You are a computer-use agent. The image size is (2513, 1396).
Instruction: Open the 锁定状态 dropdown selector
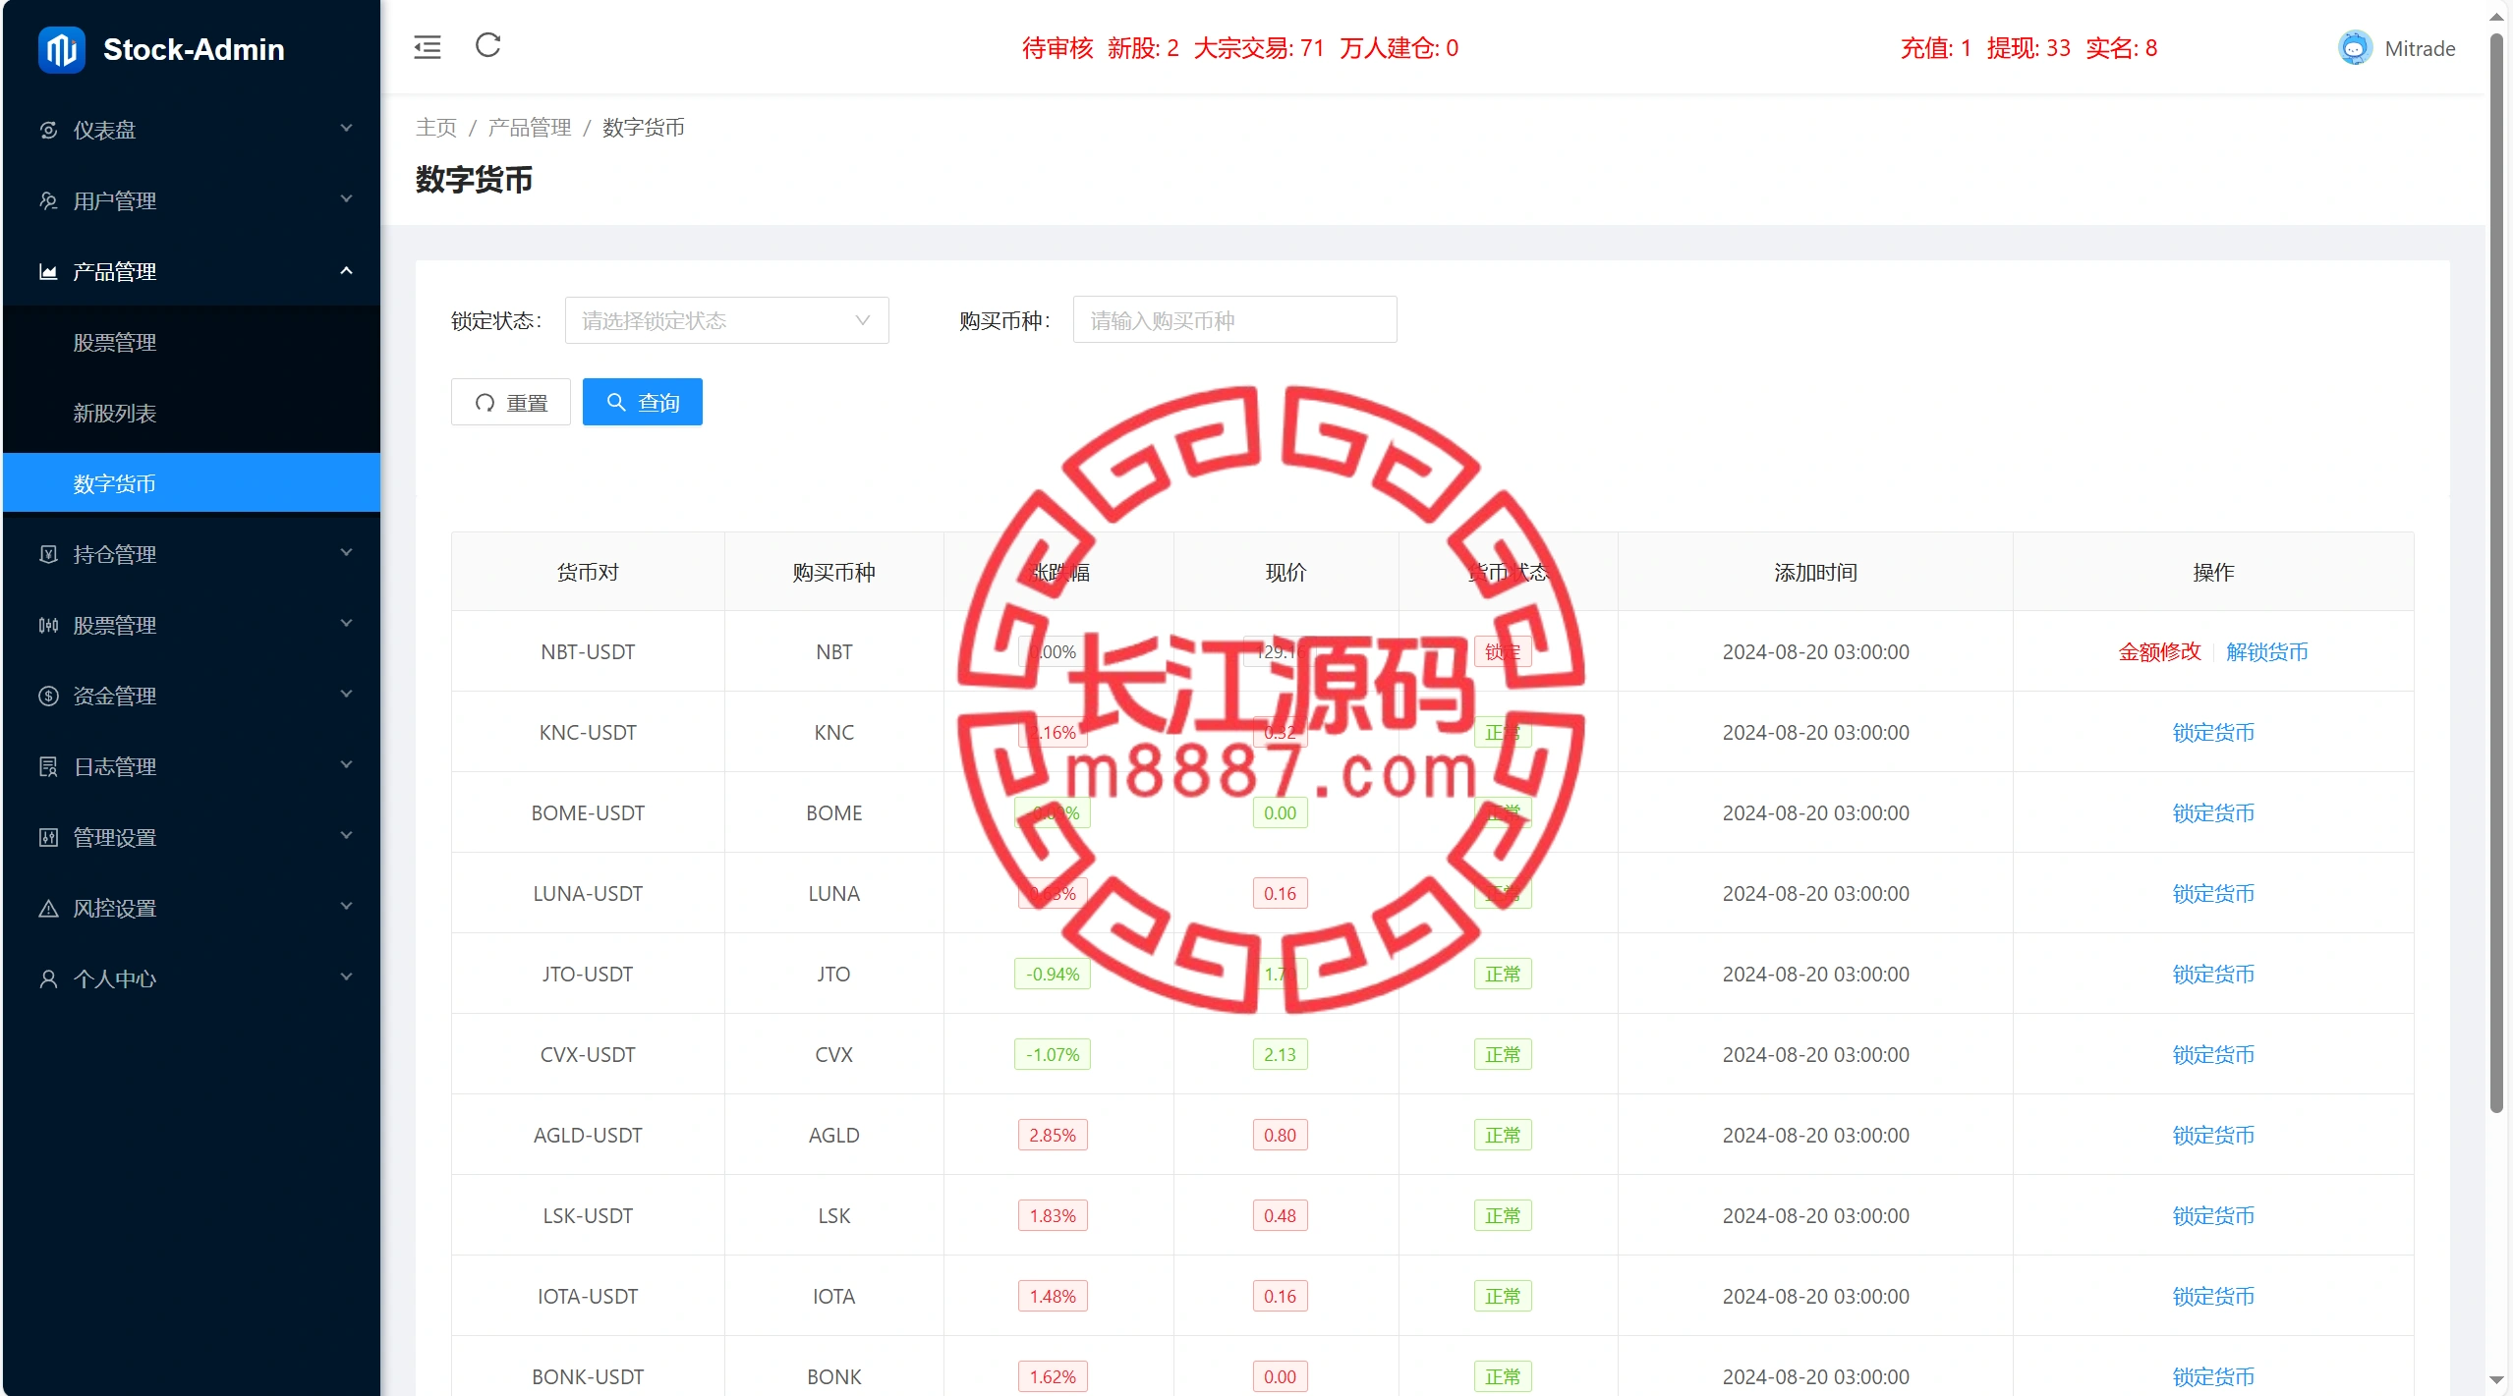point(726,320)
